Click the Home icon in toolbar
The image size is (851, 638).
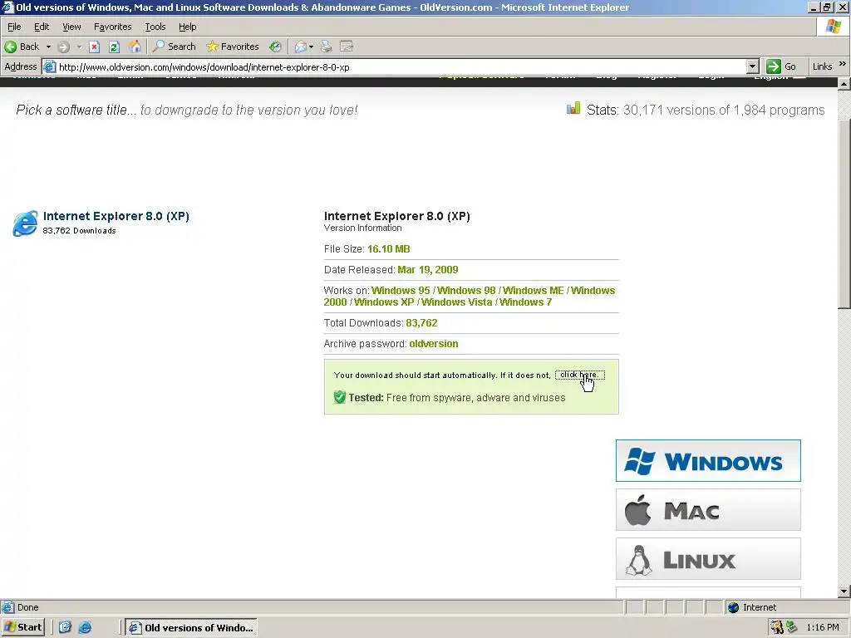(x=135, y=47)
